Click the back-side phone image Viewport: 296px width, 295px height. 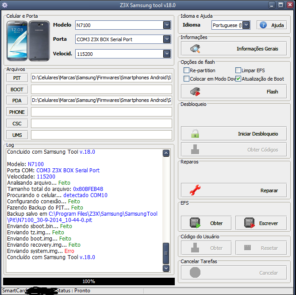(x=39, y=41)
